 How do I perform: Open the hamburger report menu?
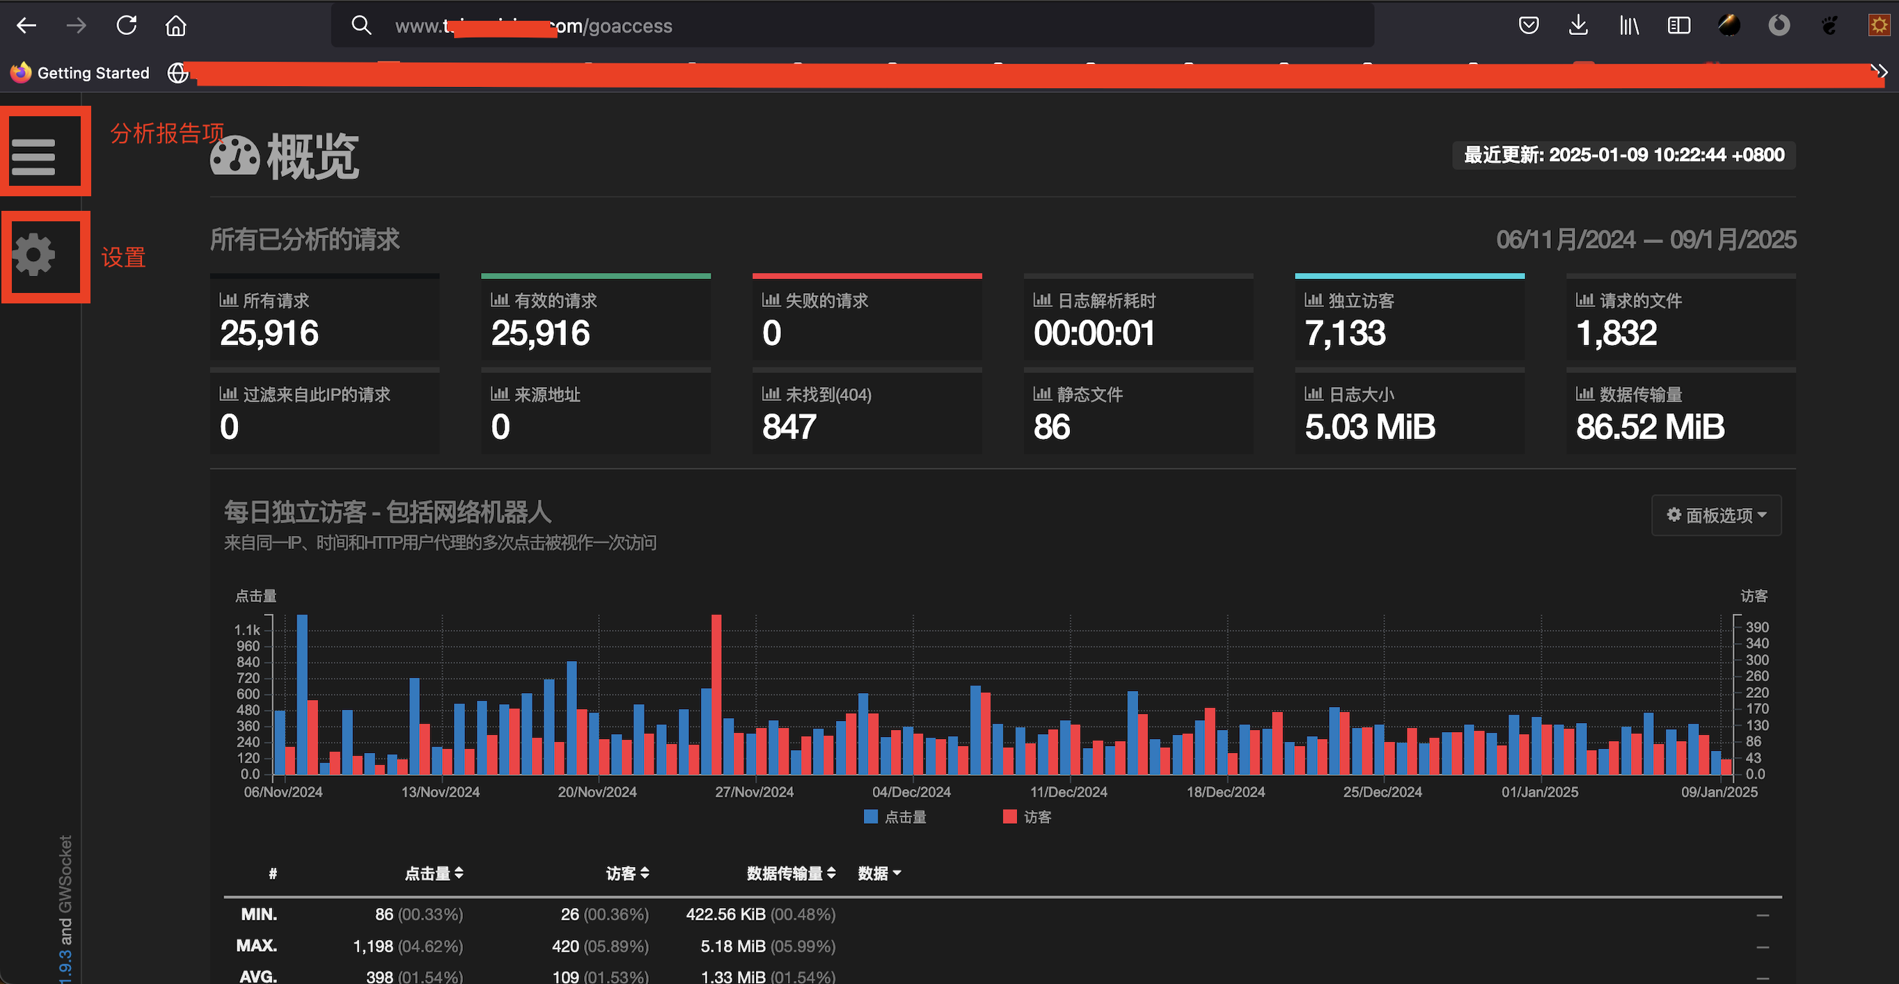pyautogui.click(x=33, y=157)
